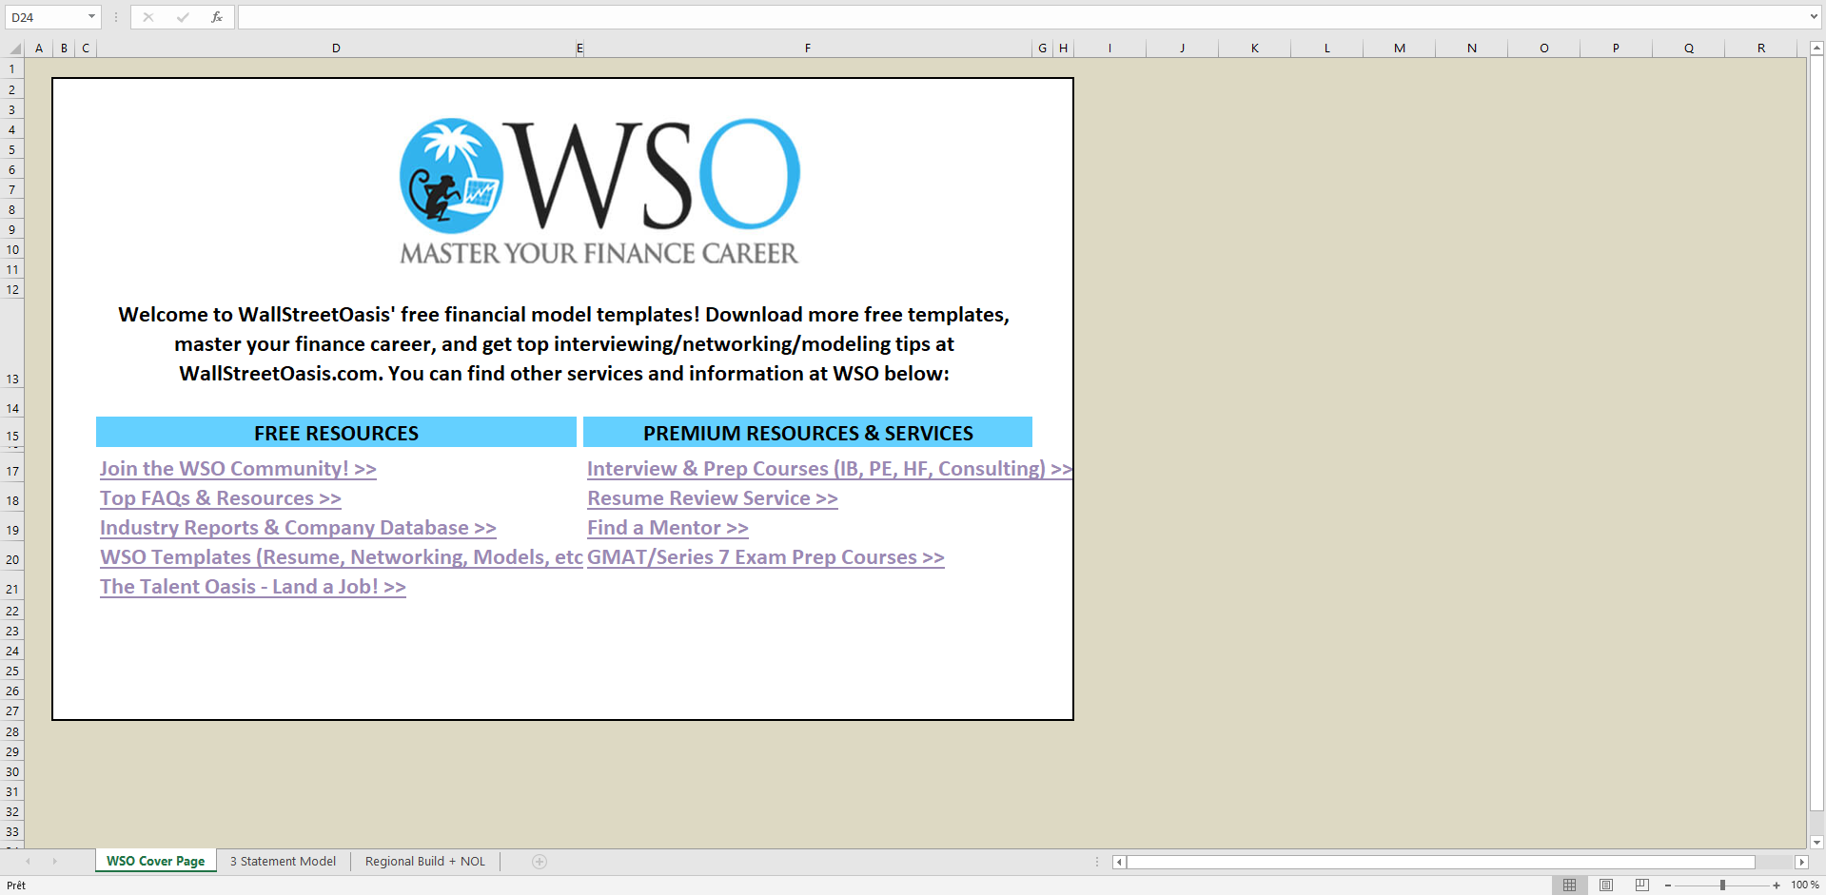The image size is (1826, 895).
Task: Click the horizontal scrollbar left arrow
Action: point(1120,862)
